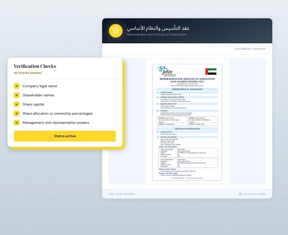Viewport: 288px width, 235px height.
Task: Click the DOCUMENT PREVIEW label
Action: (x=250, y=49)
